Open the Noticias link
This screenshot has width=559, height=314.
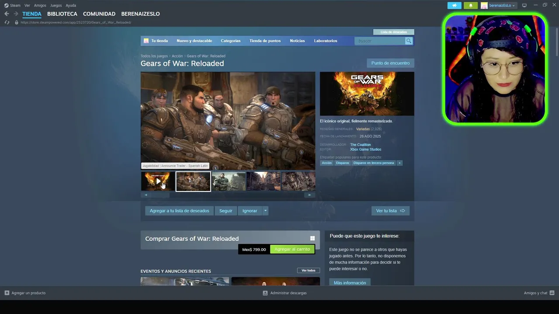(297, 41)
